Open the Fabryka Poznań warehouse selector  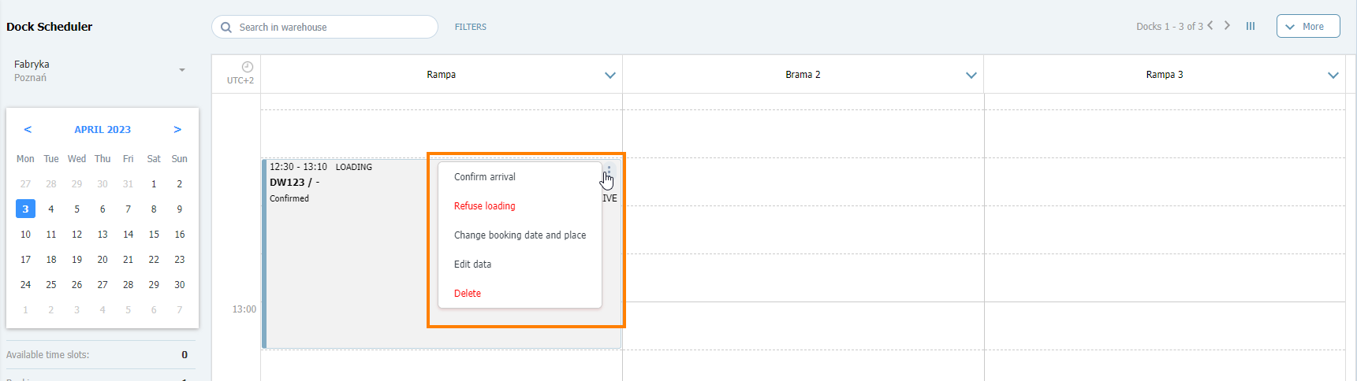click(181, 70)
